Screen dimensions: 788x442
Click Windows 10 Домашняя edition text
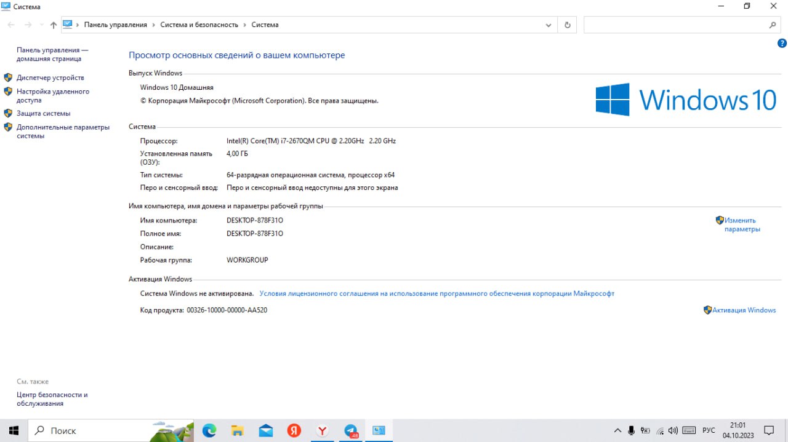tap(177, 87)
